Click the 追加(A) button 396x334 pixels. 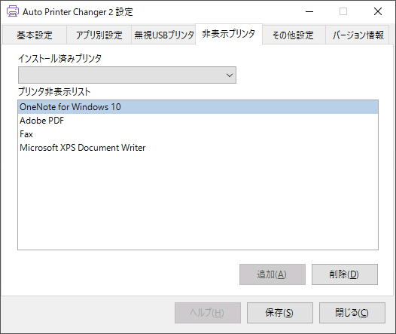pyautogui.click(x=273, y=274)
